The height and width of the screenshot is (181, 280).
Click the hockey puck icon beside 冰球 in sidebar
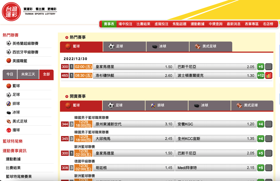tap(9, 112)
